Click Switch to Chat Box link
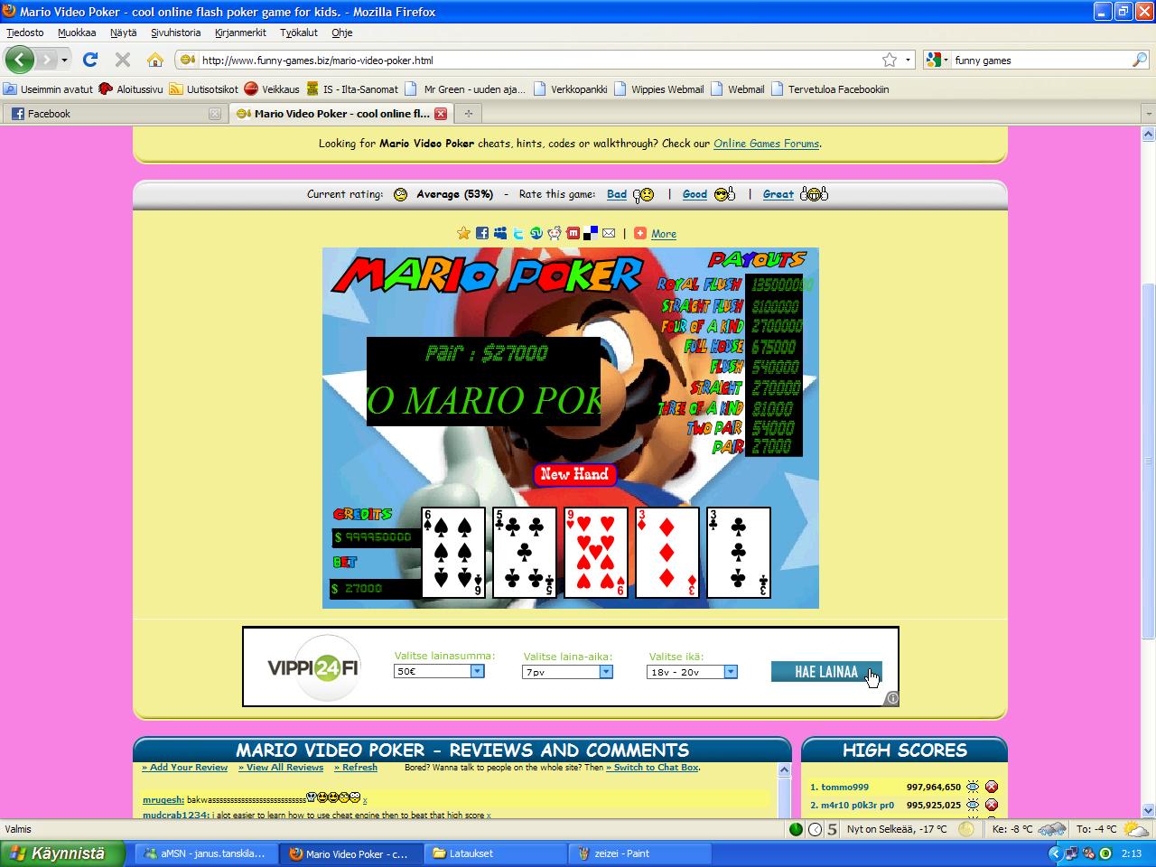Image resolution: width=1156 pixels, height=867 pixels. (x=652, y=768)
